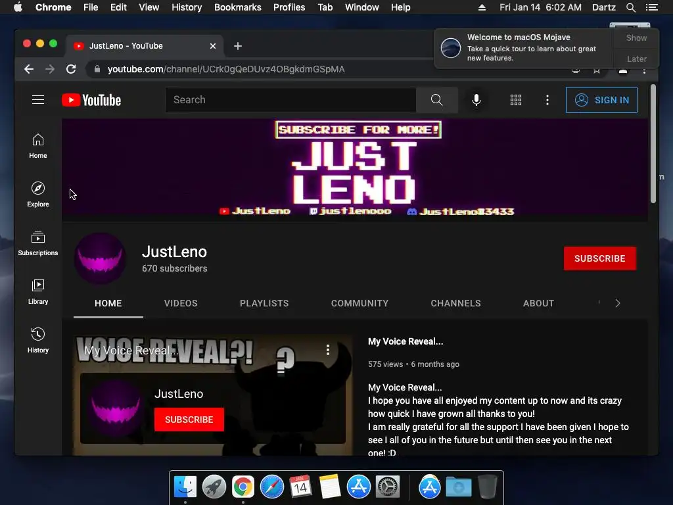The height and width of the screenshot is (505, 673).
Task: Click Later on Mojave notification
Action: point(636,59)
